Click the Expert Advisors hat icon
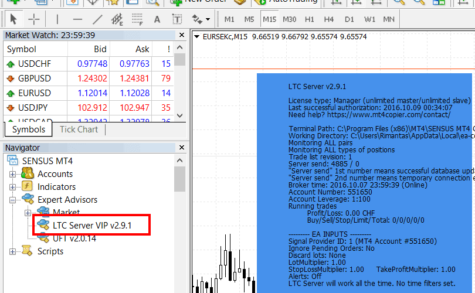475x293 pixels. click(x=28, y=199)
